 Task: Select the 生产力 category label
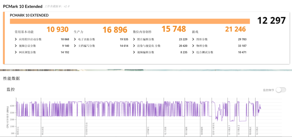(78, 32)
